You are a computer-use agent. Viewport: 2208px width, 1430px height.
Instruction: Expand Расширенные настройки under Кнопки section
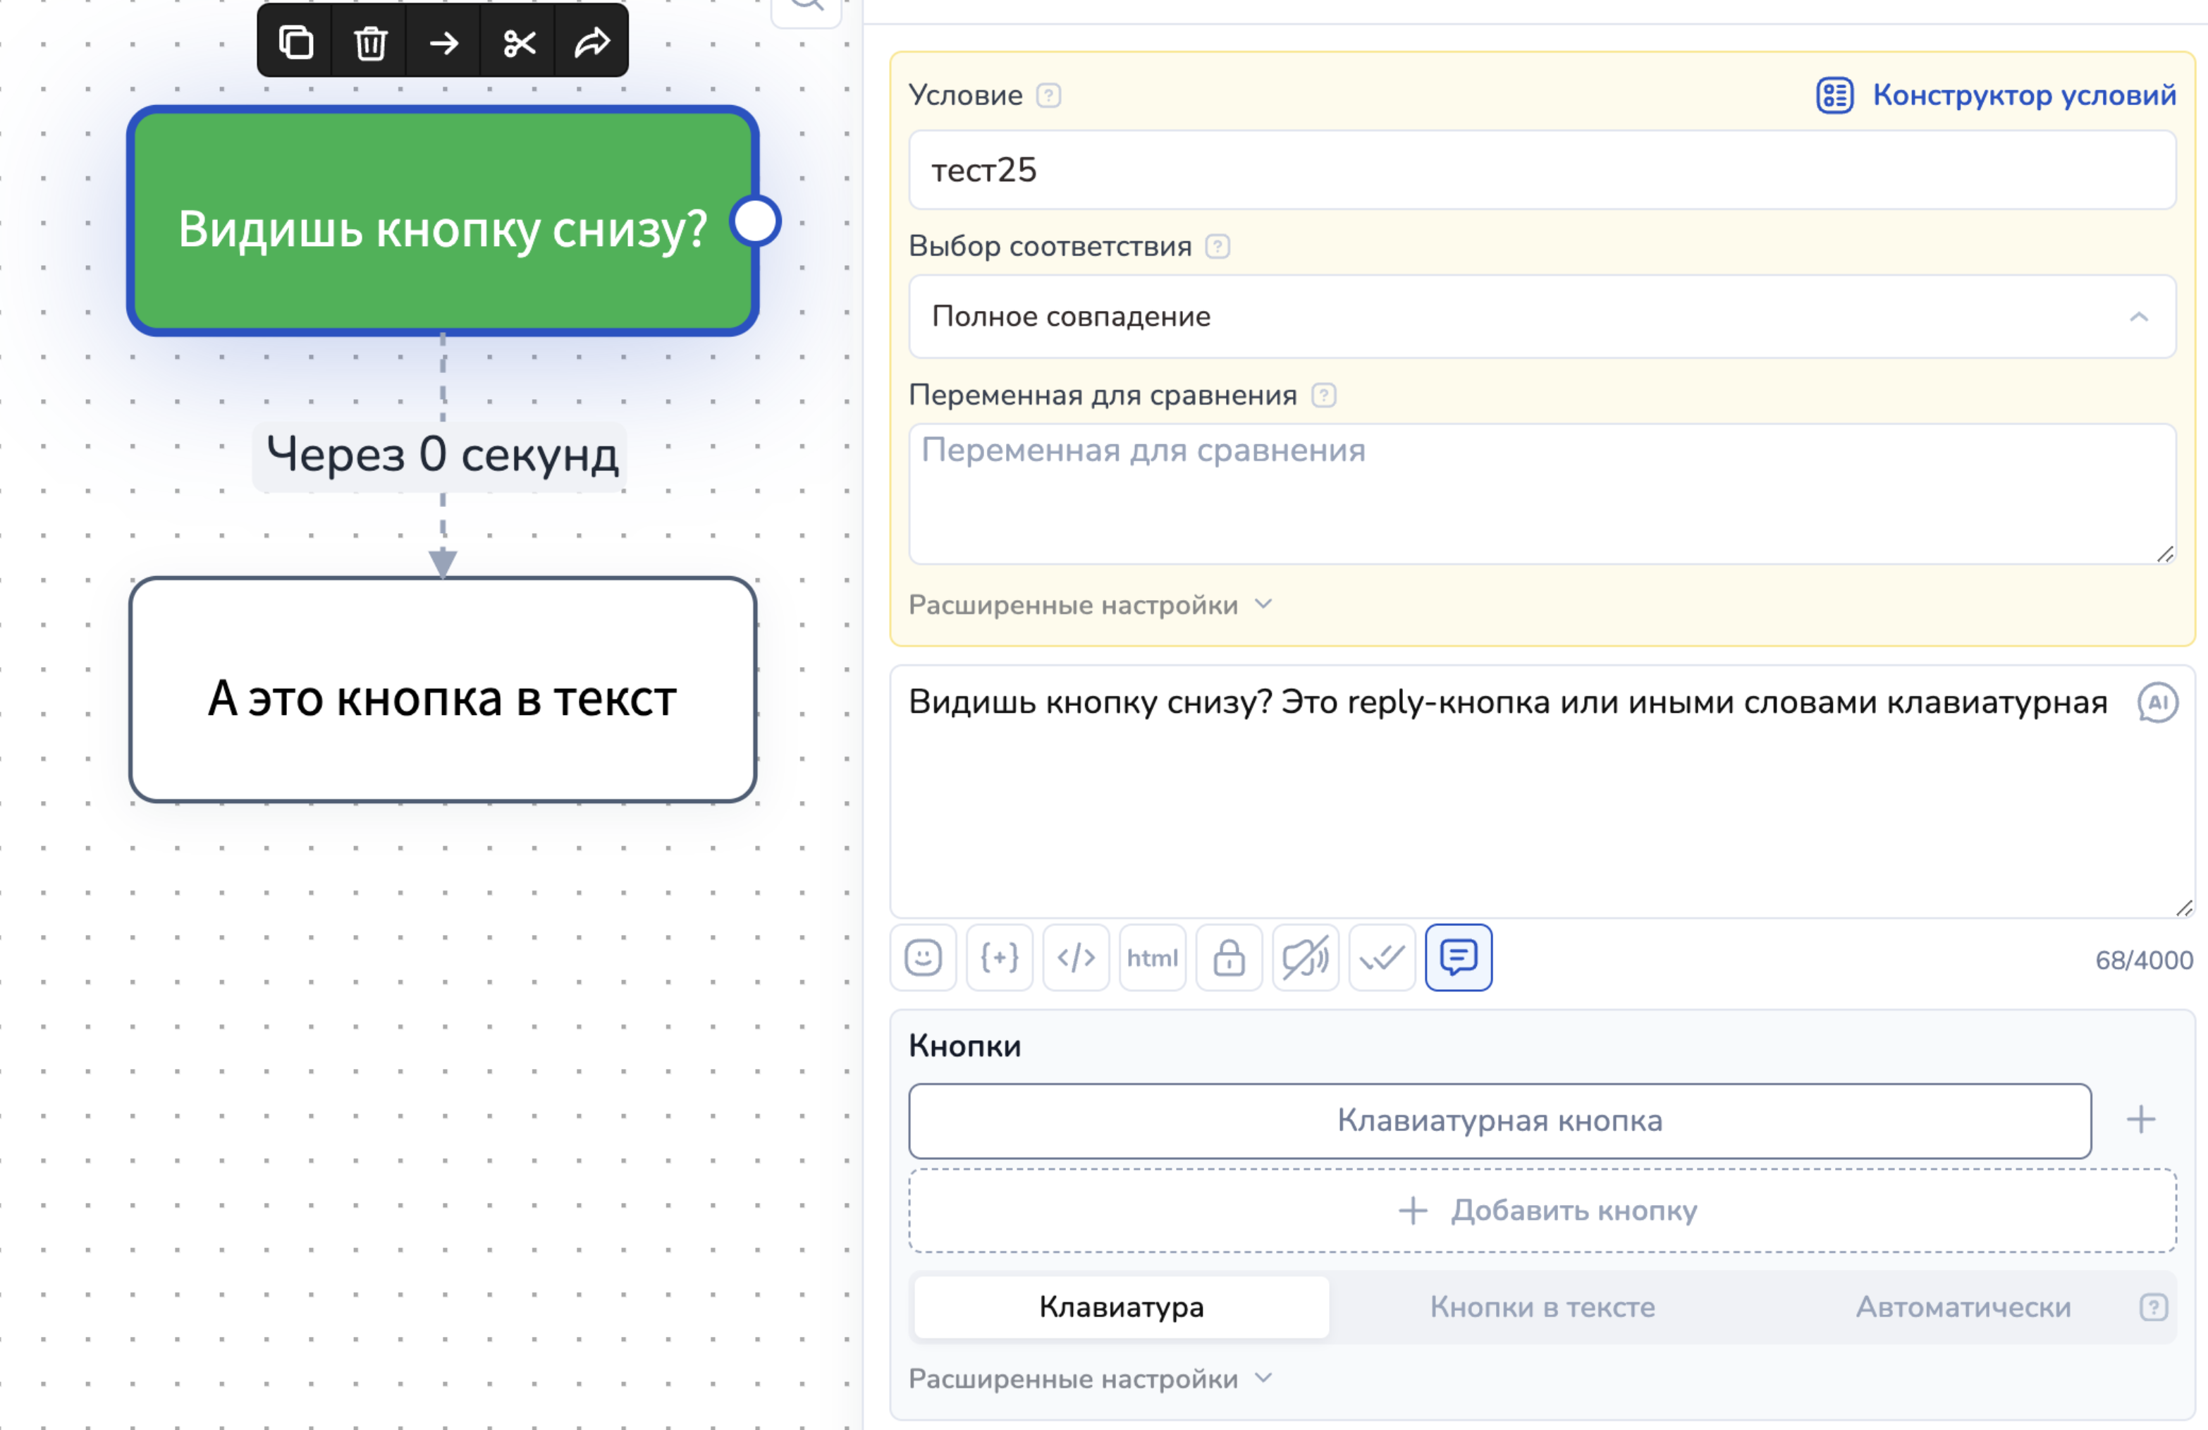[x=1089, y=1379]
